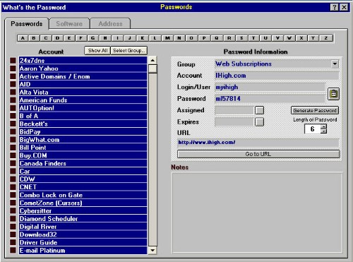Open the Expires date picker button

(259, 122)
